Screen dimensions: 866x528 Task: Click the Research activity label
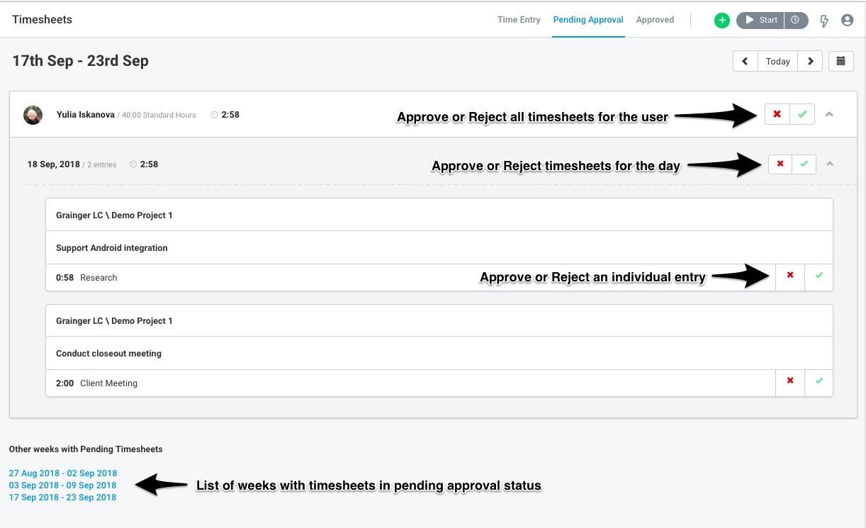[x=99, y=278]
